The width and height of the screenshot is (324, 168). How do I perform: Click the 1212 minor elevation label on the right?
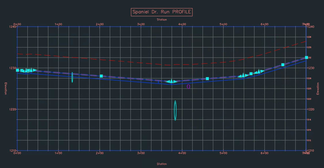(309, 140)
